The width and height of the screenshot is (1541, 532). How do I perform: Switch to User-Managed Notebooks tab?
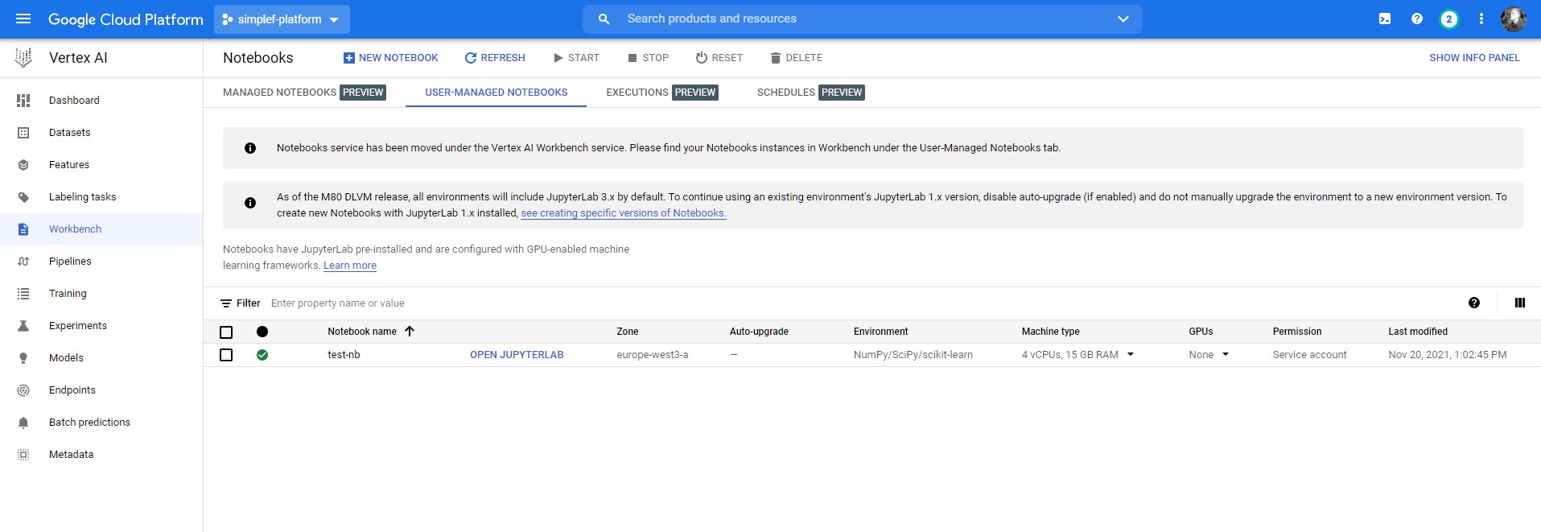(x=496, y=93)
